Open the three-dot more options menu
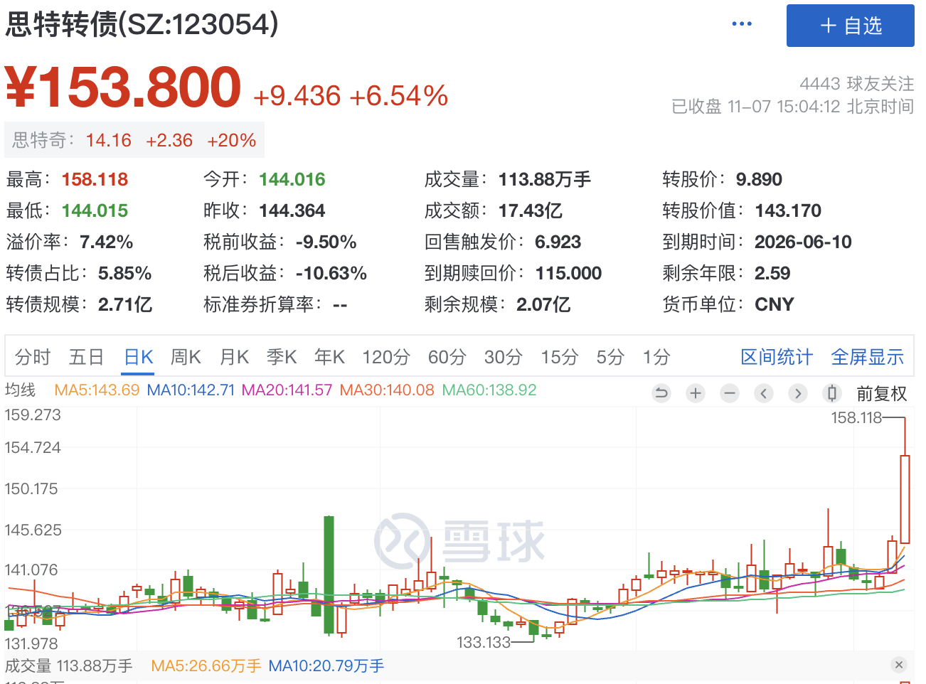This screenshot has width=926, height=684. click(742, 24)
